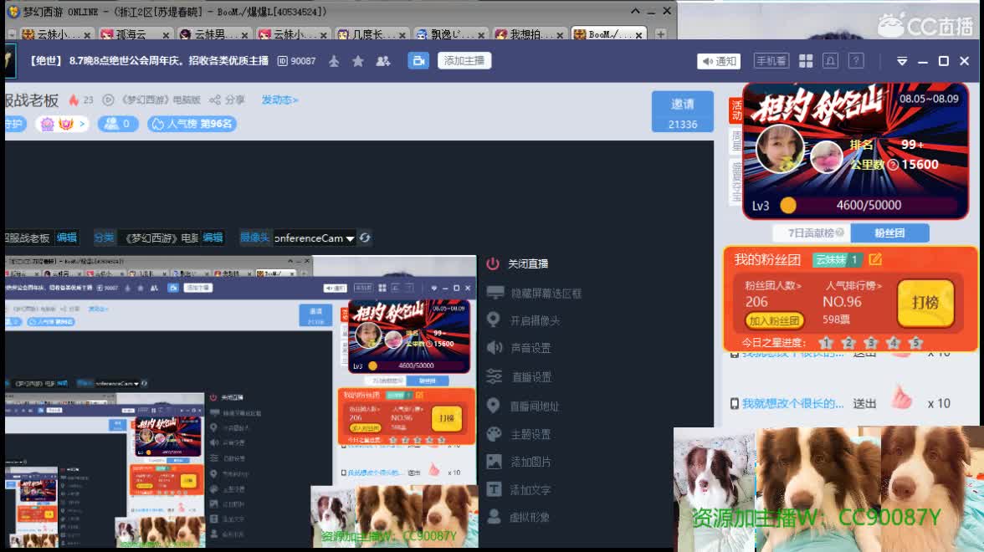
Task: Click the 通知 notification button
Action: (x=720, y=61)
